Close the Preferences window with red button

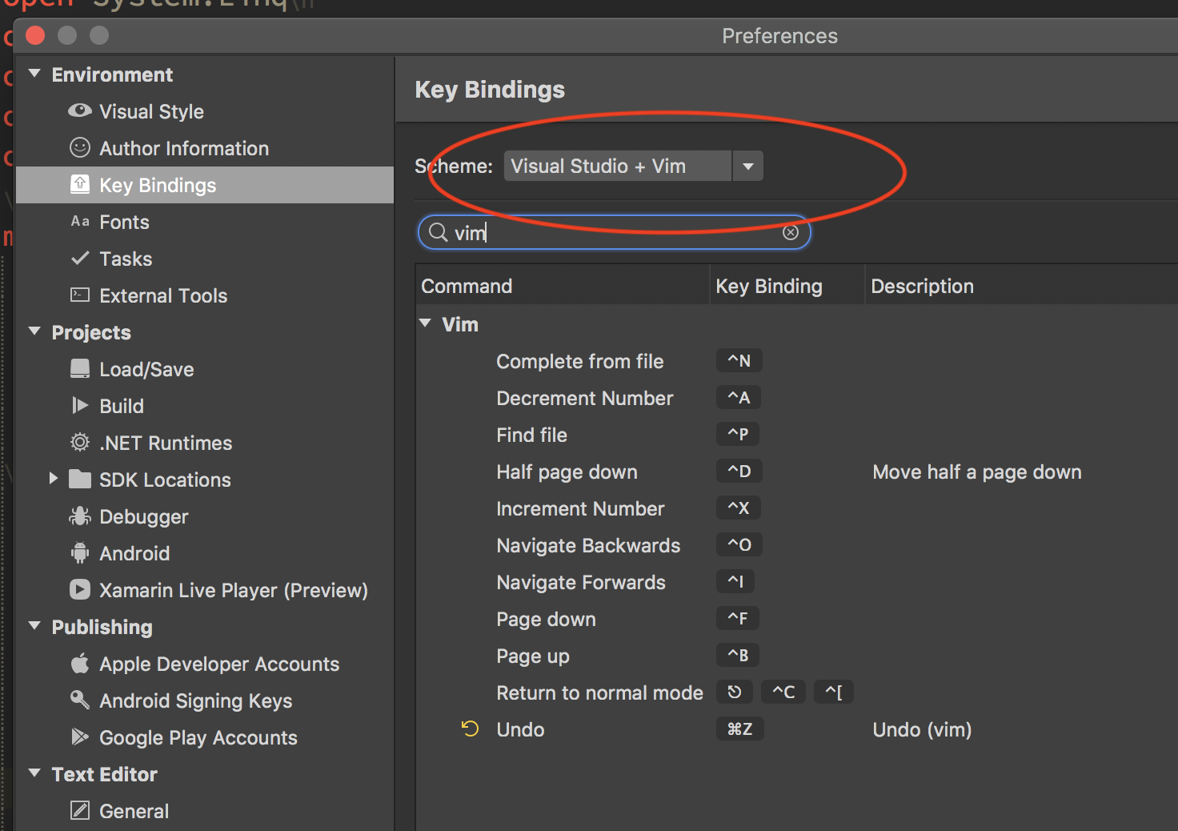(35, 35)
